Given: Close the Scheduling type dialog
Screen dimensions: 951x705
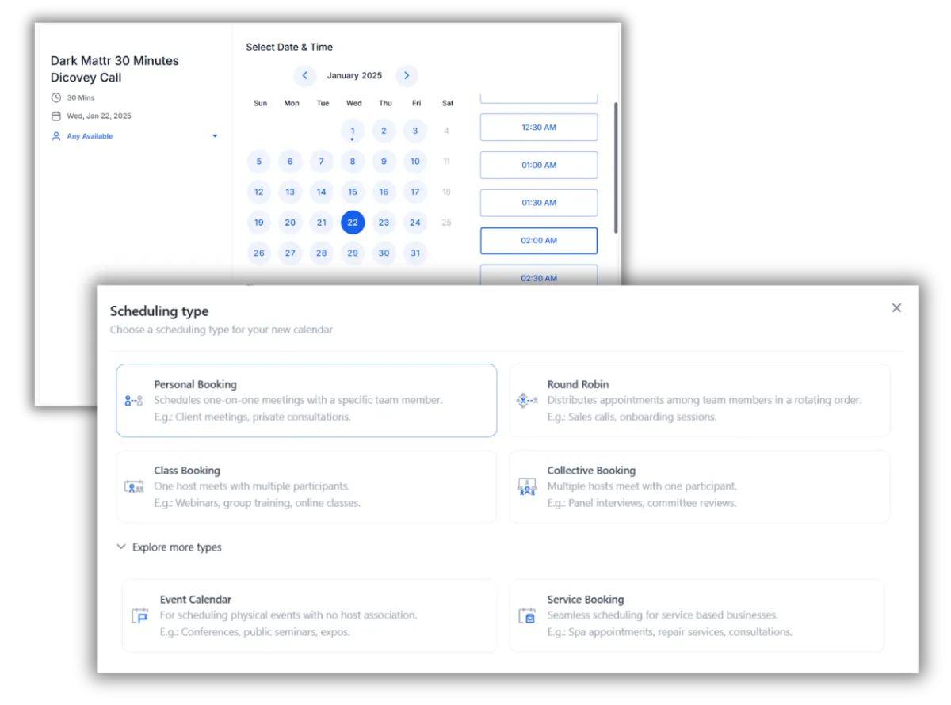Looking at the screenshot, I should coord(896,308).
